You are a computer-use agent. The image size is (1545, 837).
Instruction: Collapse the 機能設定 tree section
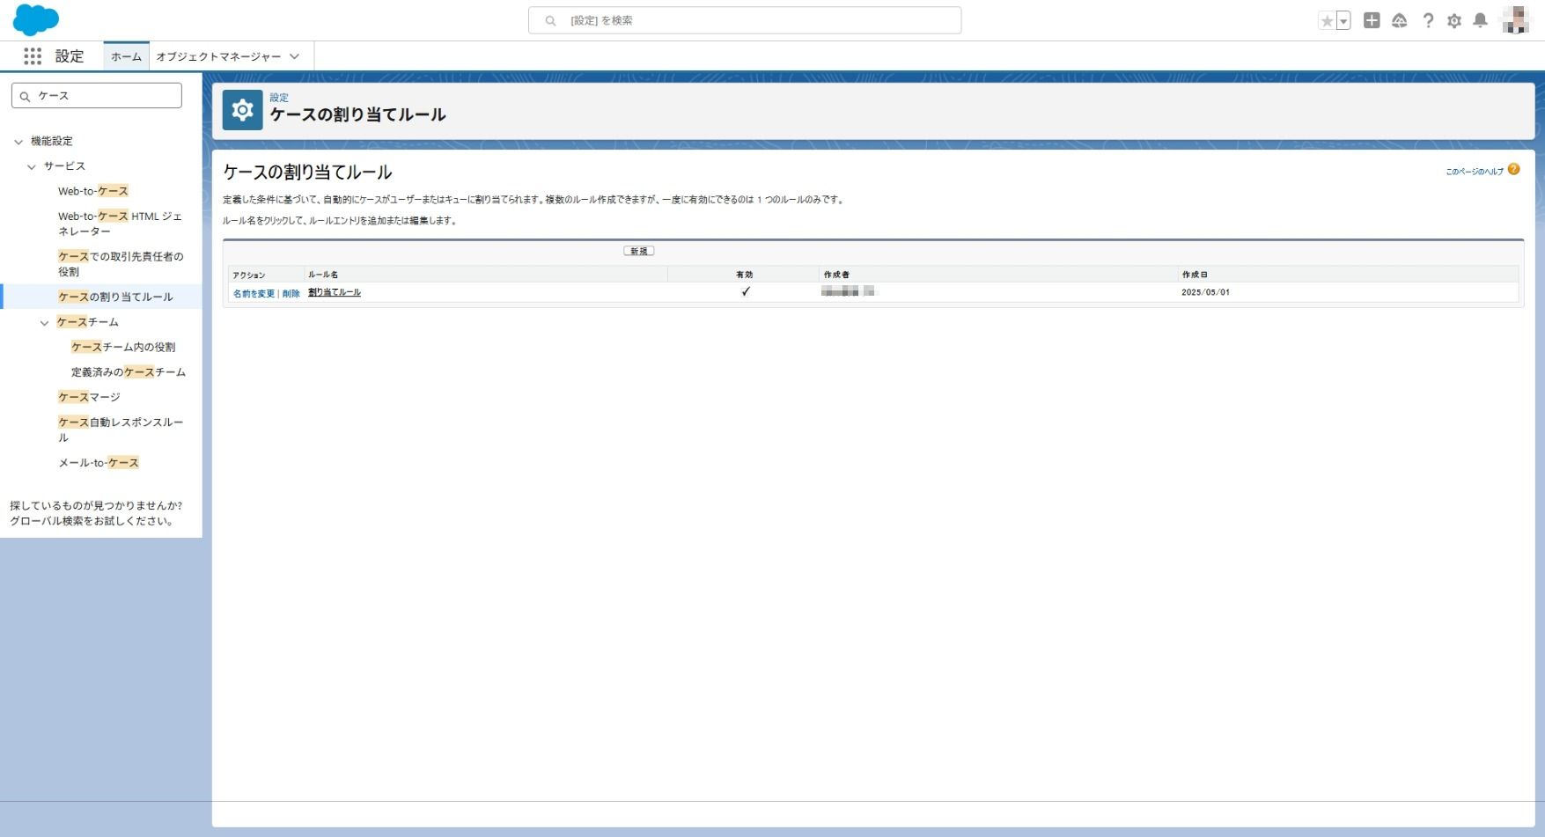pyautogui.click(x=18, y=142)
